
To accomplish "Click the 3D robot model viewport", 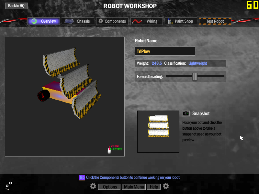I will [x=65, y=97].
